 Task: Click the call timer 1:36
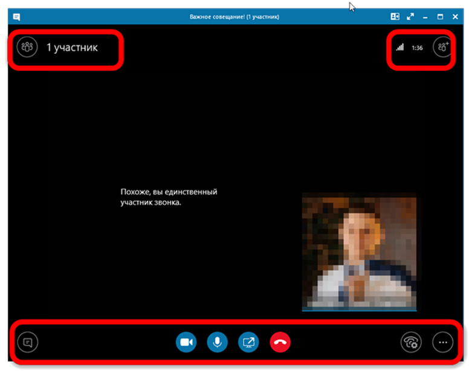pyautogui.click(x=417, y=48)
